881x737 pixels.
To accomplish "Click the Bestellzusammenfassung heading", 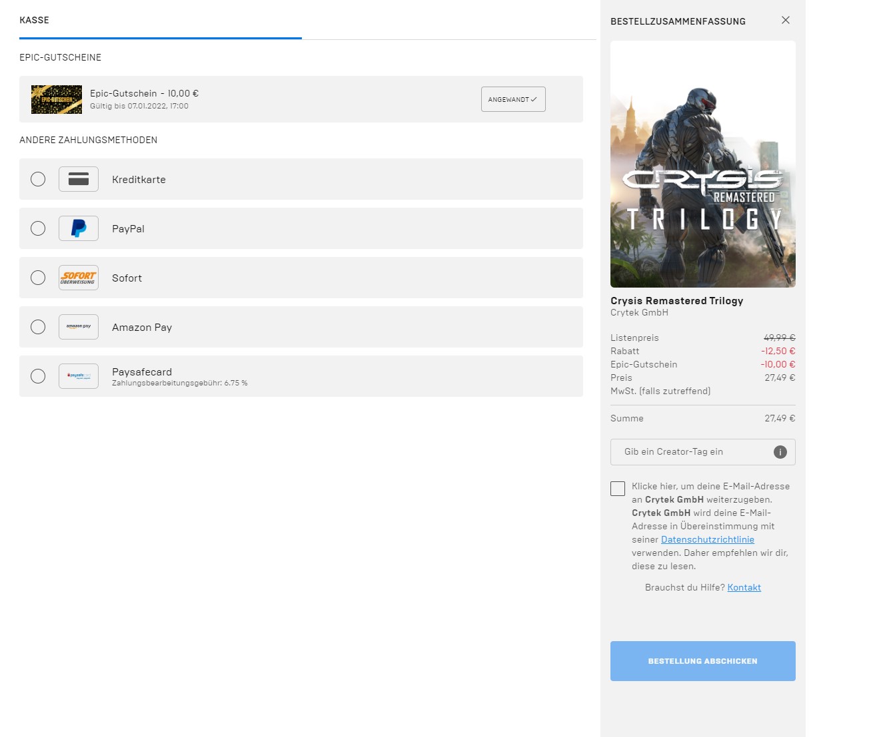I will pyautogui.click(x=678, y=21).
